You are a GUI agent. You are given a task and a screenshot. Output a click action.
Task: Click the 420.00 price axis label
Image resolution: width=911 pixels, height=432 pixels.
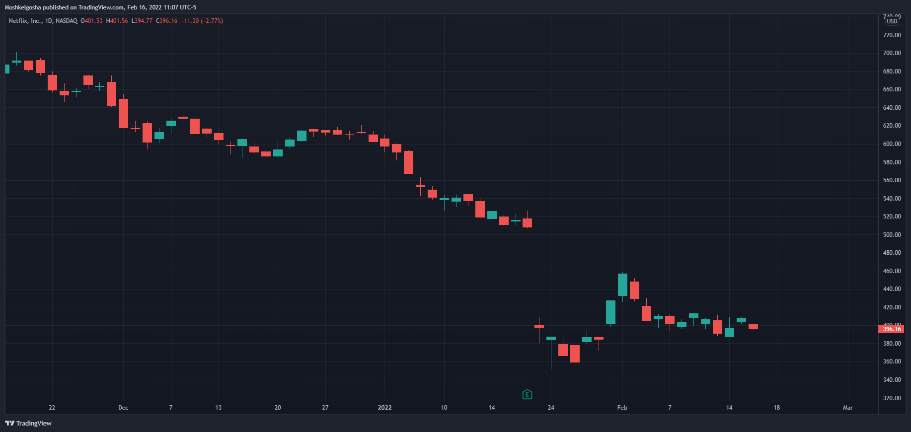892,307
